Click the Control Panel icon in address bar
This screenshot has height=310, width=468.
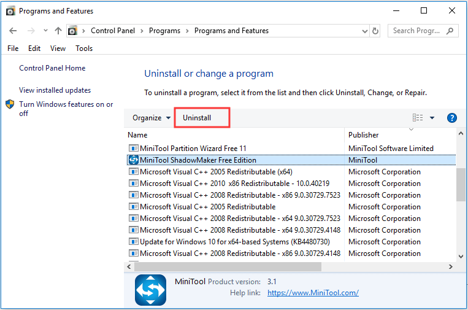pos(72,31)
